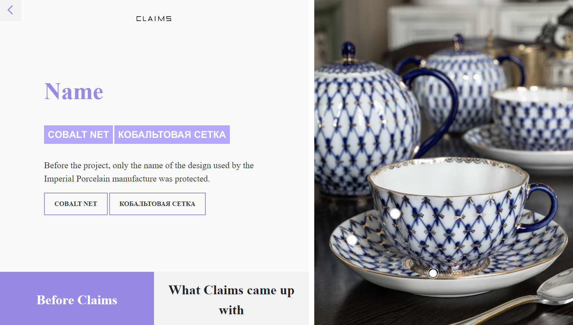The width and height of the screenshot is (573, 325).
Task: Click the filled purple COBALT NET tag
Action: pos(78,135)
